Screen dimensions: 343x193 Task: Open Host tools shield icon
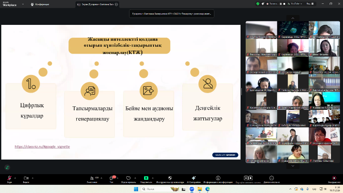click(170, 178)
